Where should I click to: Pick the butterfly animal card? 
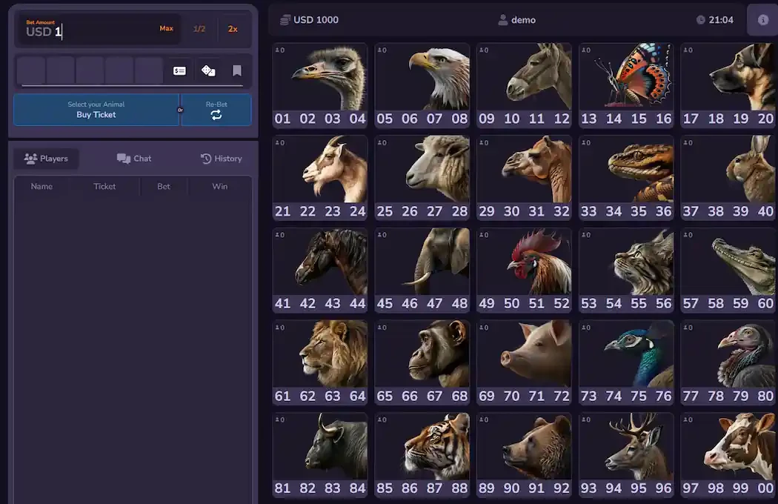[626, 85]
